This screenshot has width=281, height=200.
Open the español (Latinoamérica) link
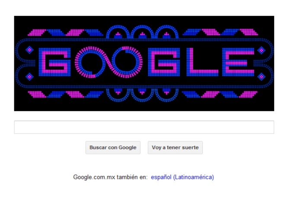click(x=182, y=177)
